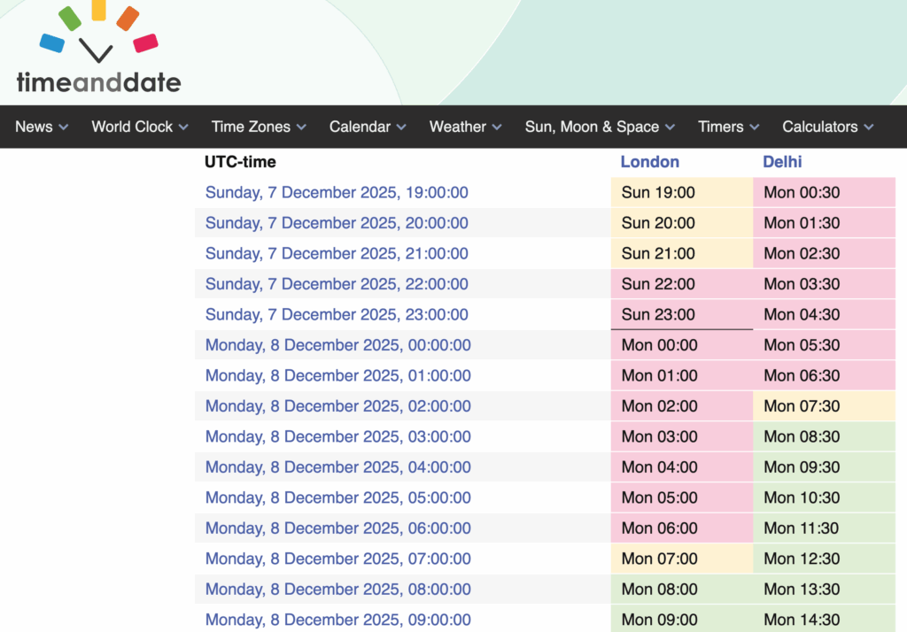Open Monday, 8 December 2025, 09:00:00 link
Image resolution: width=907 pixels, height=632 pixels.
pyautogui.click(x=337, y=620)
